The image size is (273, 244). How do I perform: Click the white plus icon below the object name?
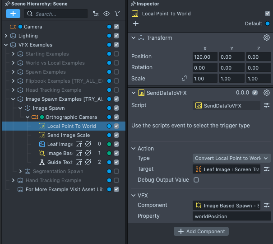pyautogui.click(x=136, y=23)
